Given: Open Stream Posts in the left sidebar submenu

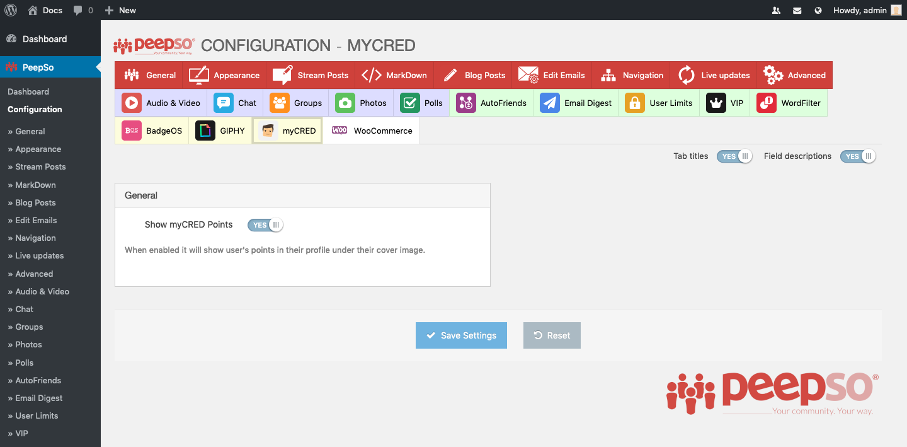Looking at the screenshot, I should 37,166.
